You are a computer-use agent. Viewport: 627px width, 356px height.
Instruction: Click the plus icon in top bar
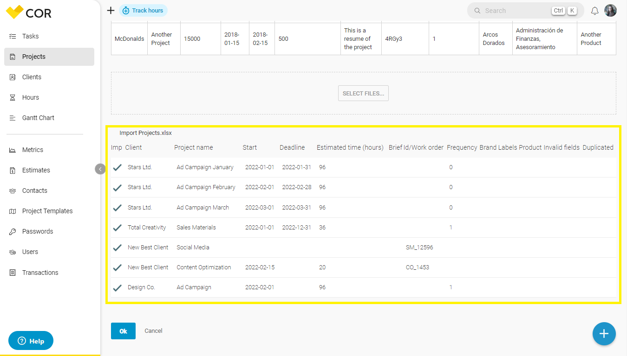tap(111, 11)
